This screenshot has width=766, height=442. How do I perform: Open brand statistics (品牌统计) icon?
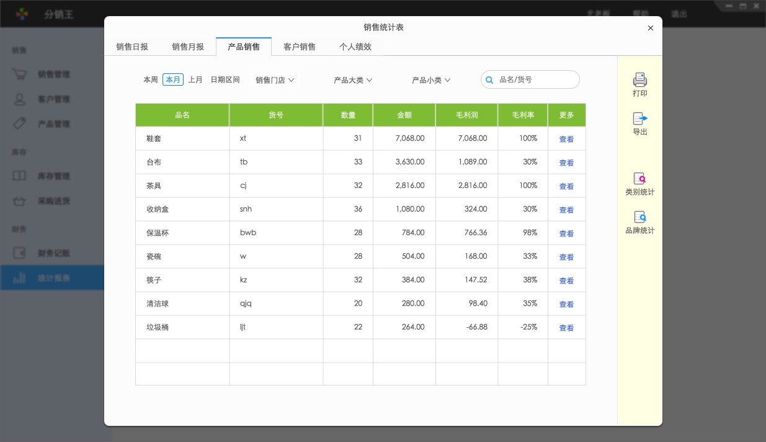(x=639, y=217)
